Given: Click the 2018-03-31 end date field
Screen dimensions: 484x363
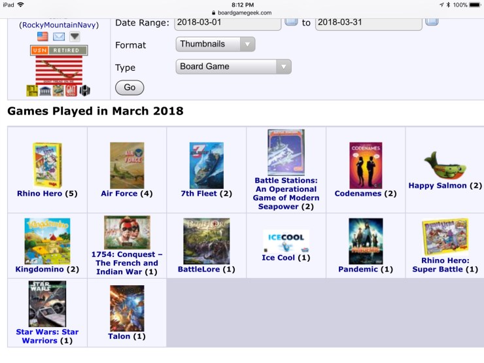Looking at the screenshot, I should pos(368,23).
